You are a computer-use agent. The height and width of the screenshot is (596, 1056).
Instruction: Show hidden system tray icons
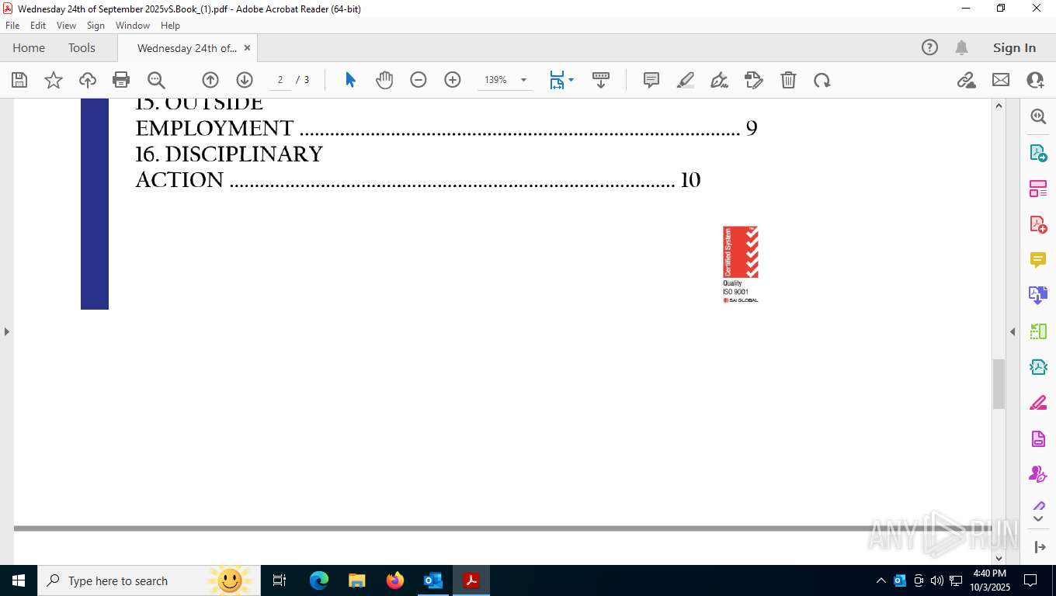(881, 580)
